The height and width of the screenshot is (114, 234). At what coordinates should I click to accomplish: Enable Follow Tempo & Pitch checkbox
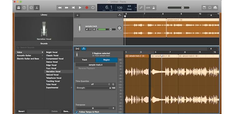[x=77, y=112]
